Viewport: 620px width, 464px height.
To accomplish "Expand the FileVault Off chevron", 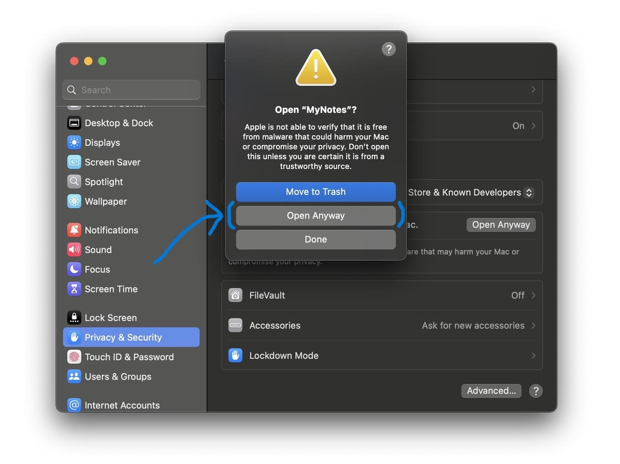I will (x=534, y=296).
